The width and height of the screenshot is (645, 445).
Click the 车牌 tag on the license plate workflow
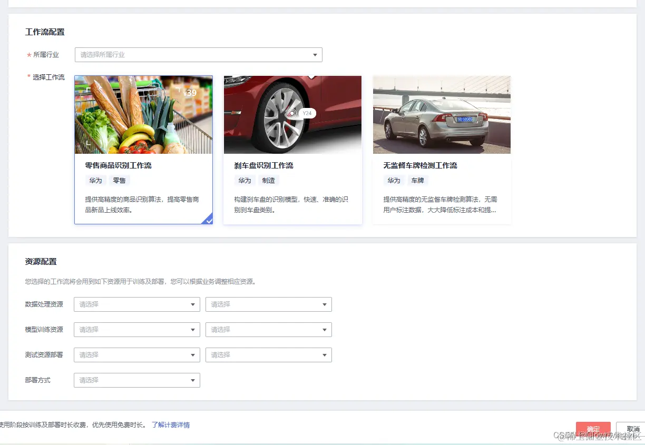pyautogui.click(x=417, y=180)
